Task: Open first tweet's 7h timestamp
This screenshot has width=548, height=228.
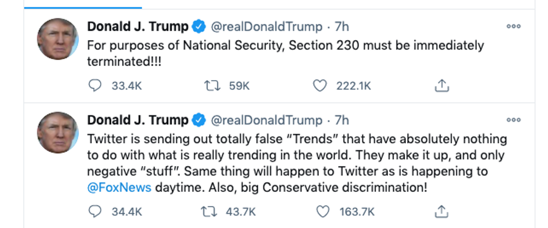Action: (342, 26)
